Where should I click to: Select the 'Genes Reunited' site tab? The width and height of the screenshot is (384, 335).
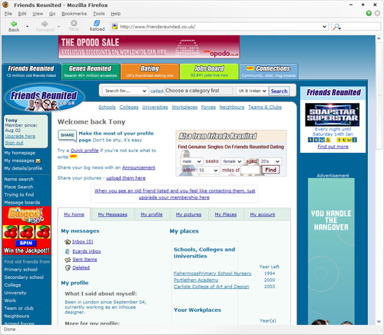91,71
